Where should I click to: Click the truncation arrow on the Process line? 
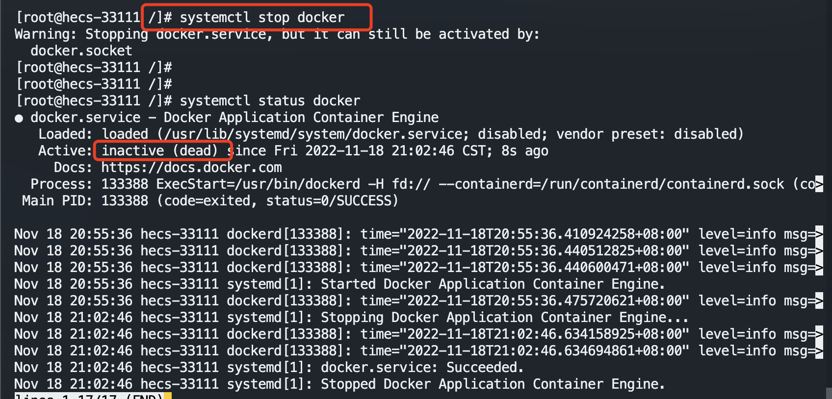(x=819, y=184)
